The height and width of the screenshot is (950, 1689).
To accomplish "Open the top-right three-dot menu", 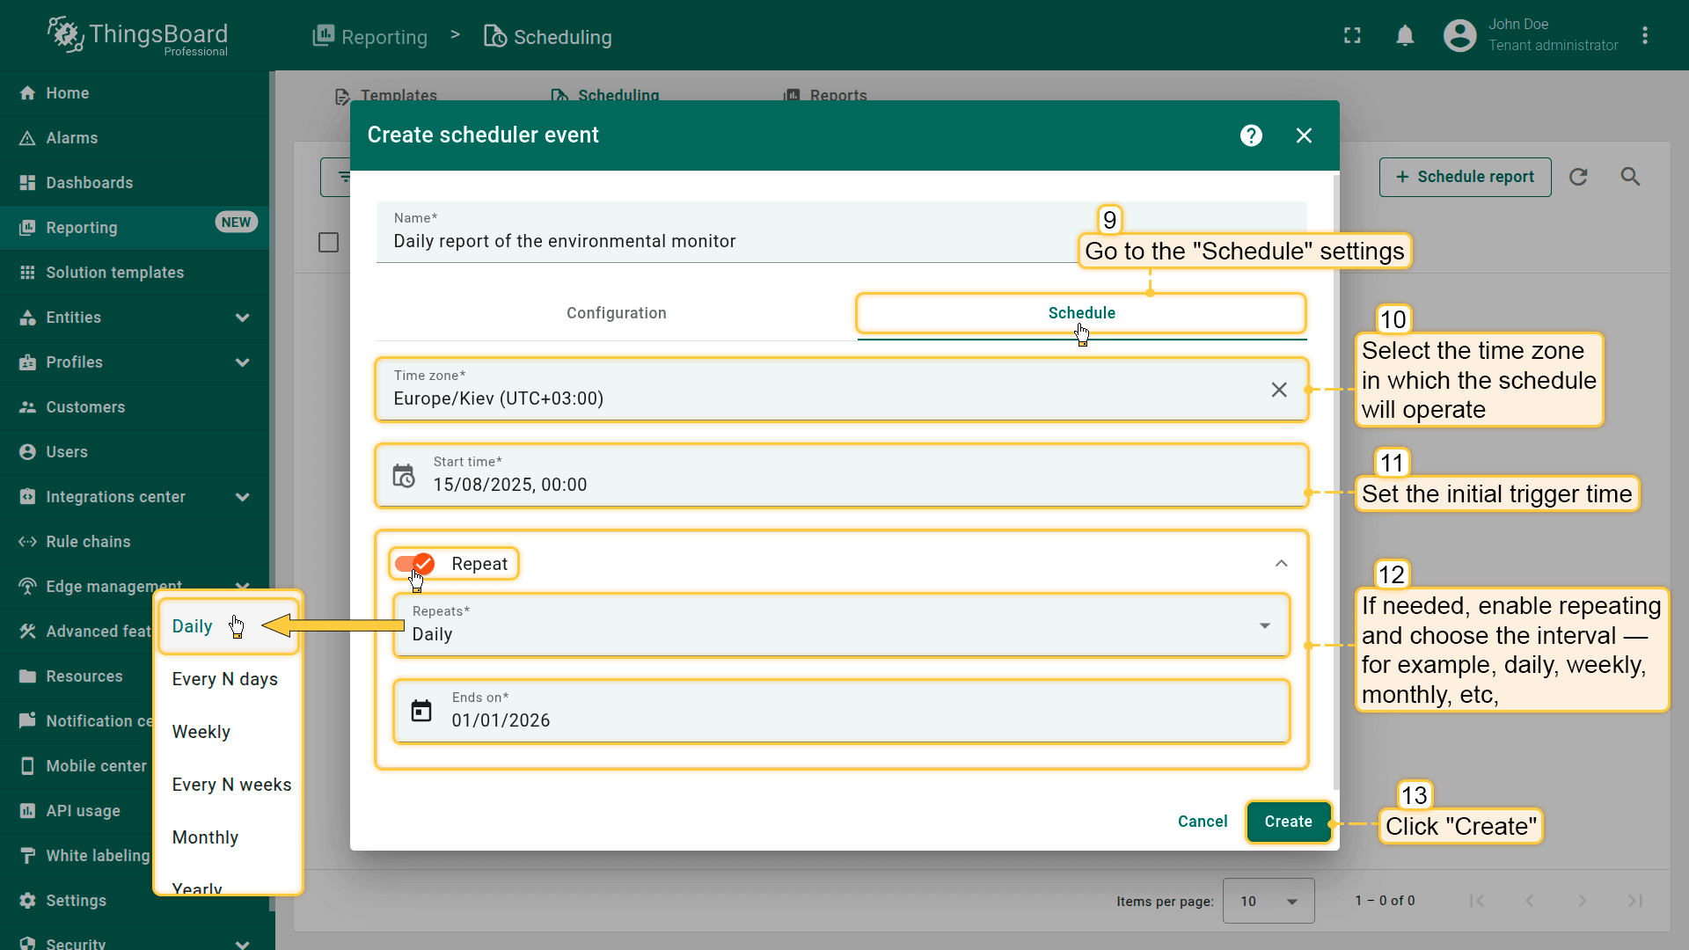I will point(1644,36).
